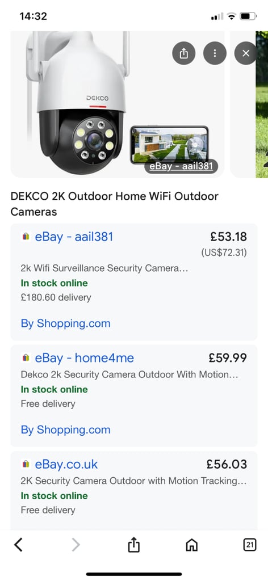
Task: Open the browser share sheet icon
Action: tap(133, 545)
